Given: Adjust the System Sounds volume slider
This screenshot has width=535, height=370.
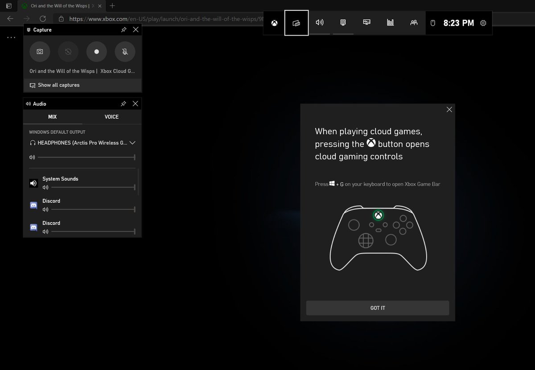Looking at the screenshot, I should pos(92,187).
